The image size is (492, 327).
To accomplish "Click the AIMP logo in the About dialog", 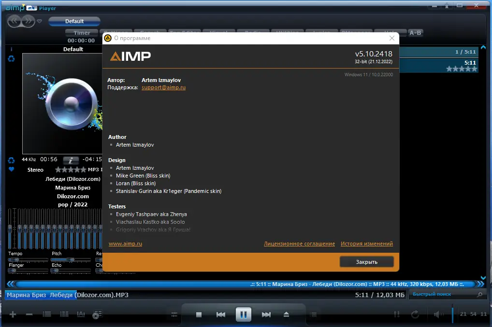I will [130, 56].
